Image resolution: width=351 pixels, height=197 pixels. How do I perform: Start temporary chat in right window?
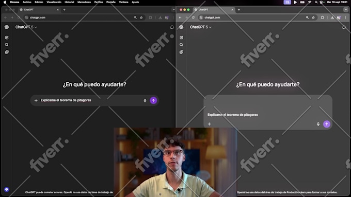[x=344, y=27]
